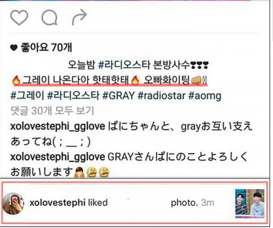Open the liked photo thumbnail

click(250, 203)
